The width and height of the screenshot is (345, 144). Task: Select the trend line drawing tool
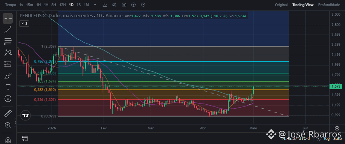(x=8, y=30)
